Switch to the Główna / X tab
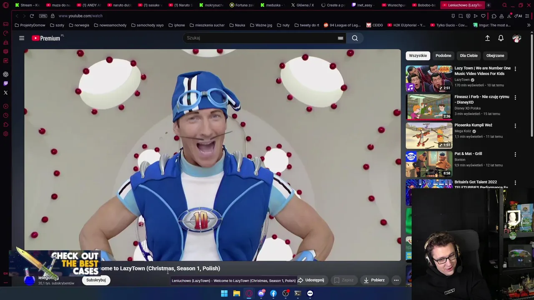Viewport: 534px width, 300px height. tap(302, 5)
